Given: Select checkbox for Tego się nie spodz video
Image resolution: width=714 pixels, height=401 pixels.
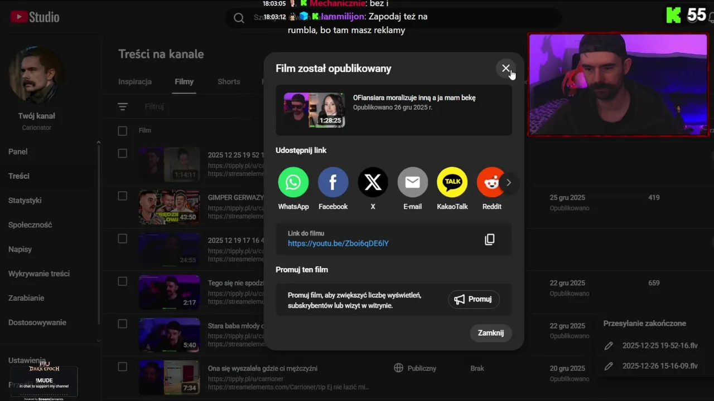Looking at the screenshot, I should pyautogui.click(x=123, y=281).
